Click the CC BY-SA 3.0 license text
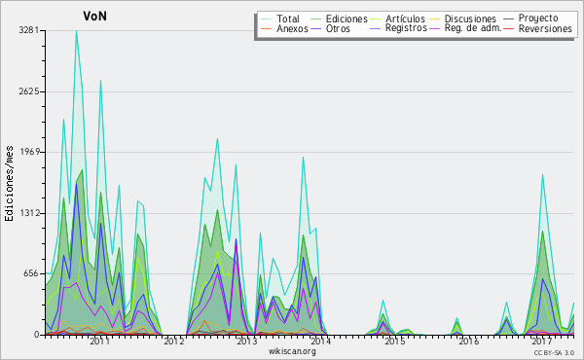This screenshot has height=360, width=584. [x=554, y=353]
